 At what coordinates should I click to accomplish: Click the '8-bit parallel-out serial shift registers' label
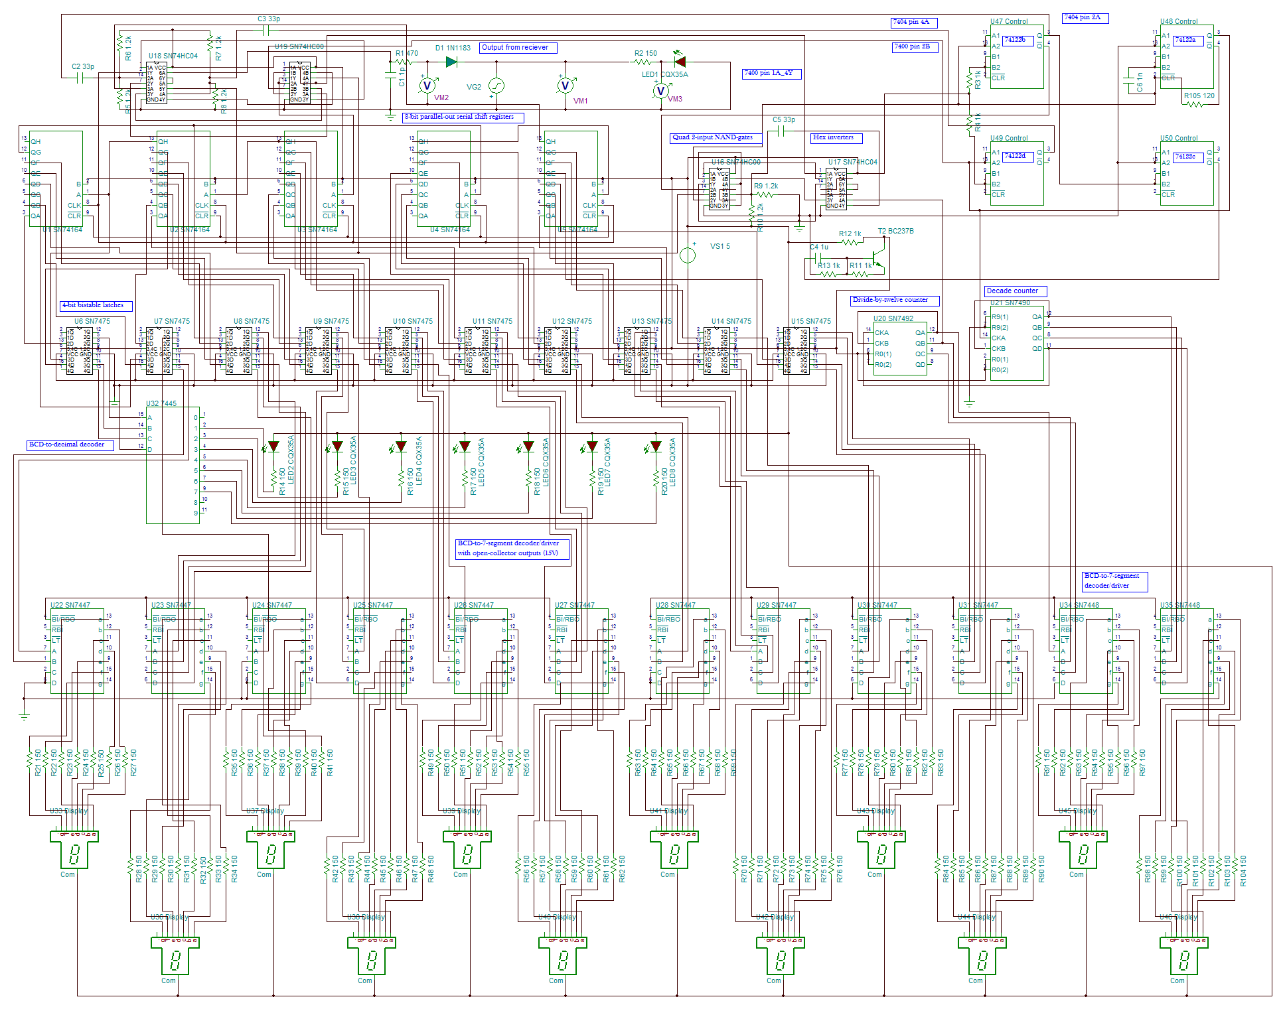pos(463,117)
